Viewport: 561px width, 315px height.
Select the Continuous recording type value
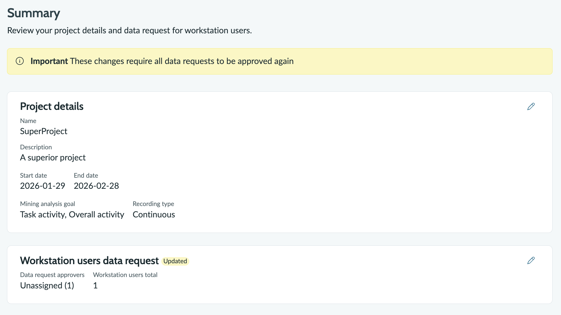(x=154, y=214)
